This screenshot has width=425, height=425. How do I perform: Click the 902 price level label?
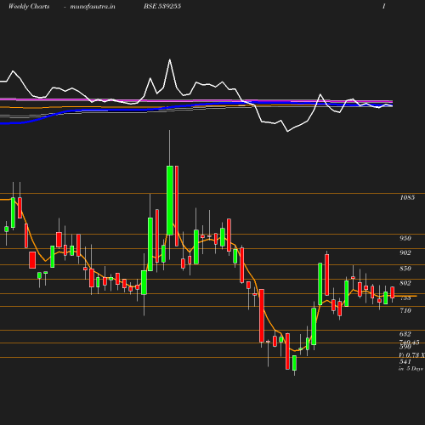pos(405,252)
